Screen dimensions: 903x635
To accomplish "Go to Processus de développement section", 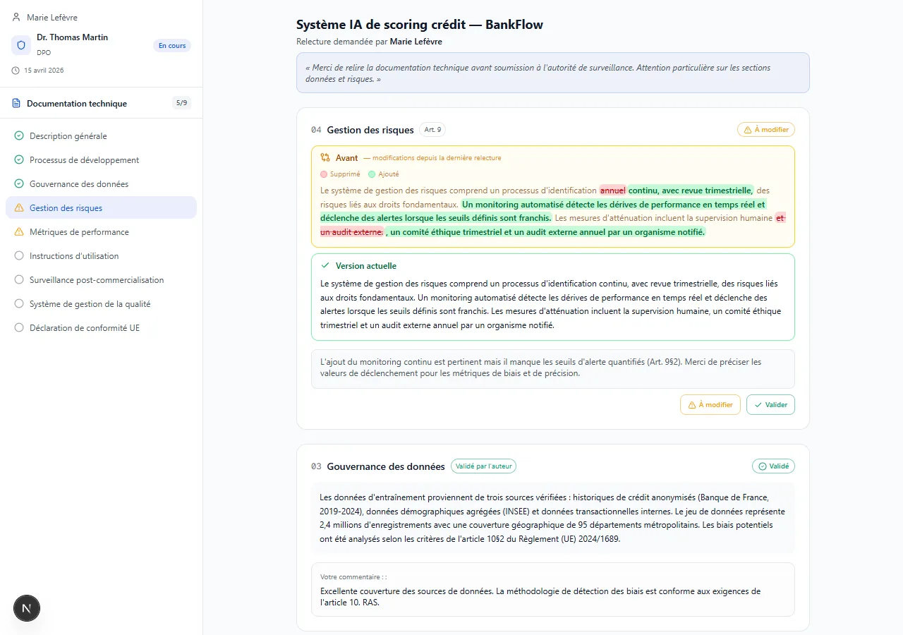I will pyautogui.click(x=84, y=160).
